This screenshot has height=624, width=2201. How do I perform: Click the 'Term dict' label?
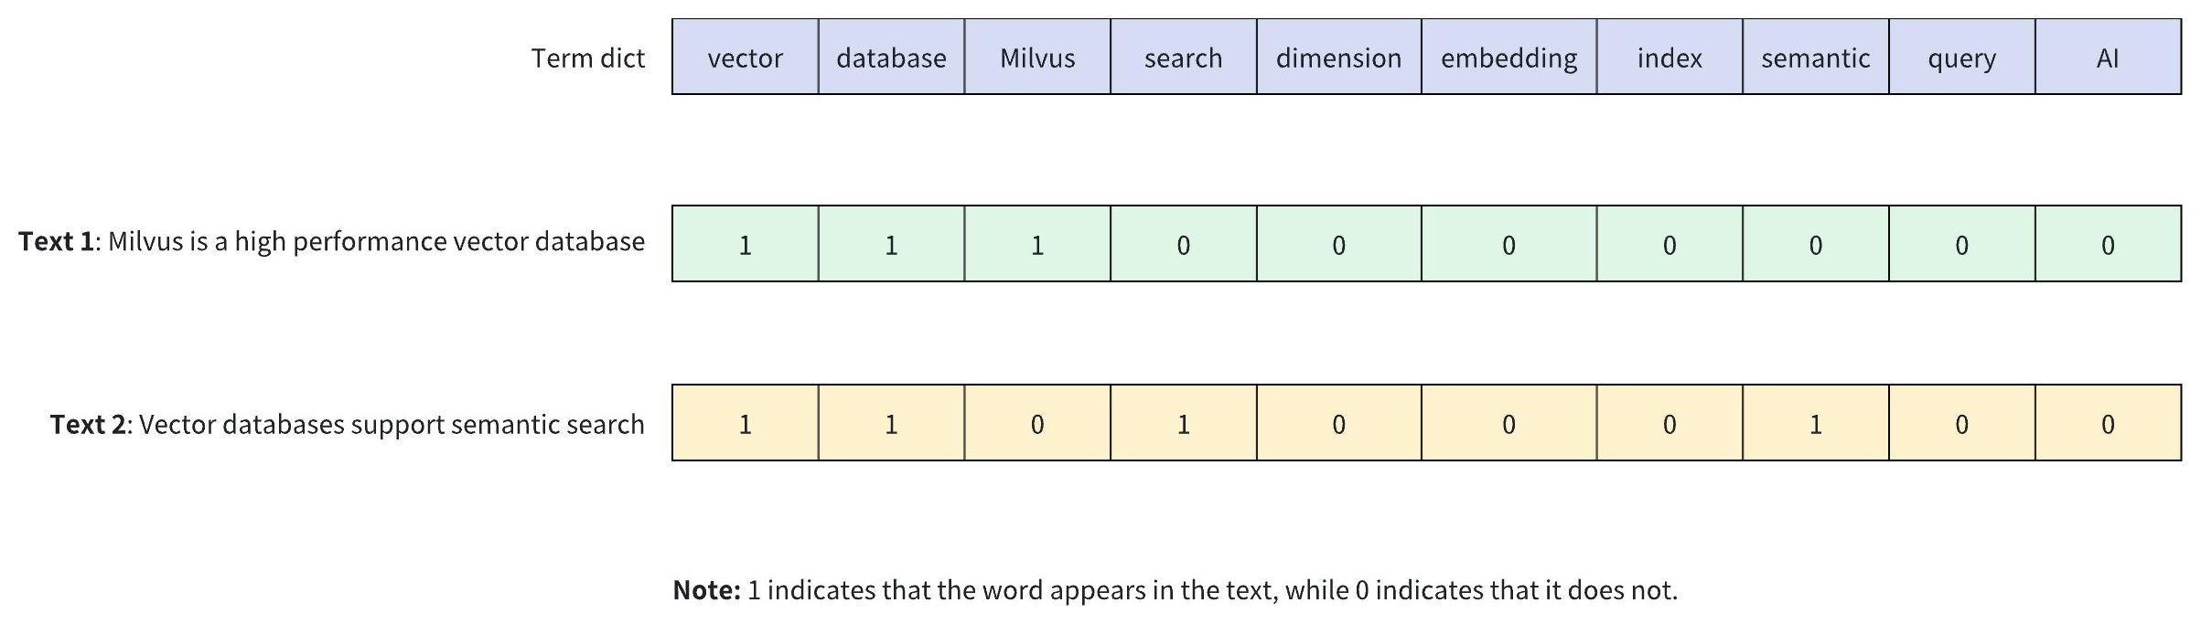pyautogui.click(x=587, y=58)
